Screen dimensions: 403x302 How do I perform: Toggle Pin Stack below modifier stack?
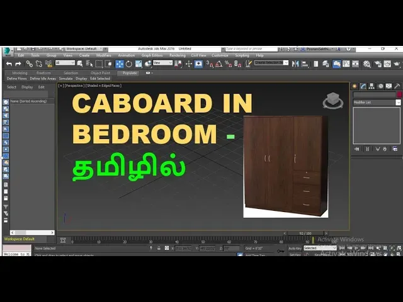pos(358,149)
